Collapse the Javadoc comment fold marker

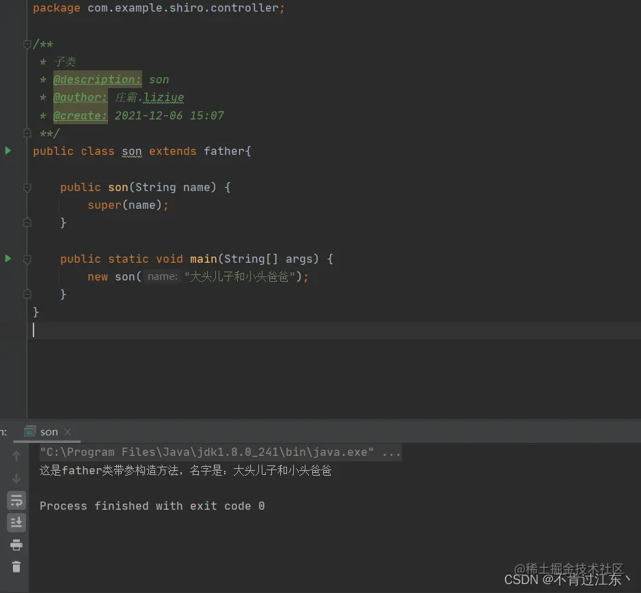tap(27, 44)
